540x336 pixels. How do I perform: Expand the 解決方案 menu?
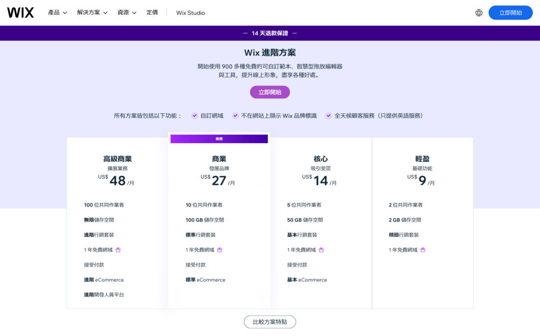92,13
